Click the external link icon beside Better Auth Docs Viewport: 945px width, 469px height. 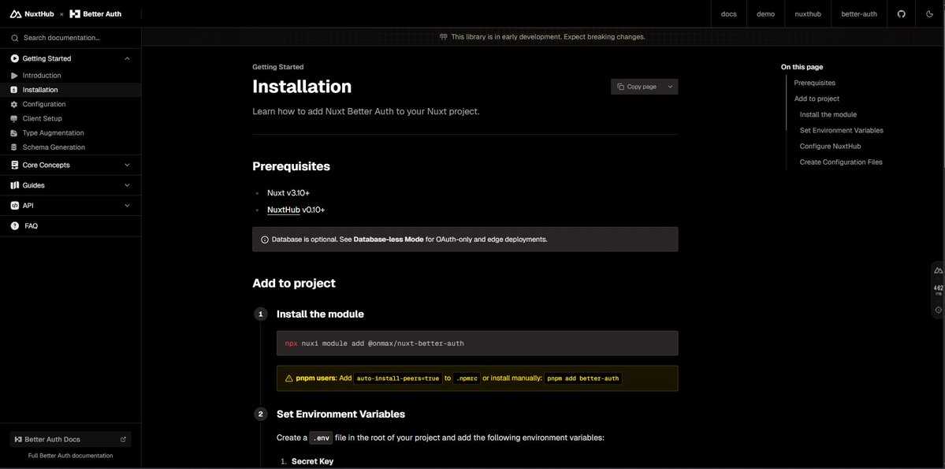click(124, 440)
